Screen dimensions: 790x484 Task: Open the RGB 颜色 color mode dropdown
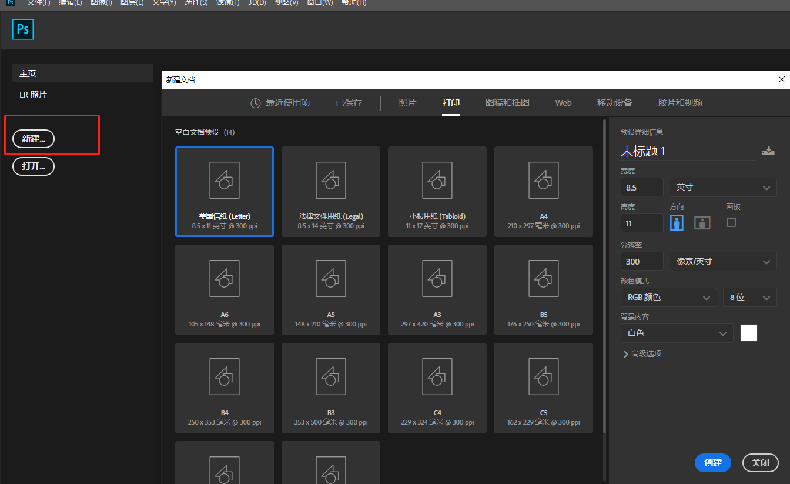tap(668, 298)
